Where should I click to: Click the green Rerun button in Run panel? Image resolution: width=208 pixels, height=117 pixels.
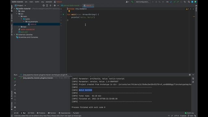15,79
